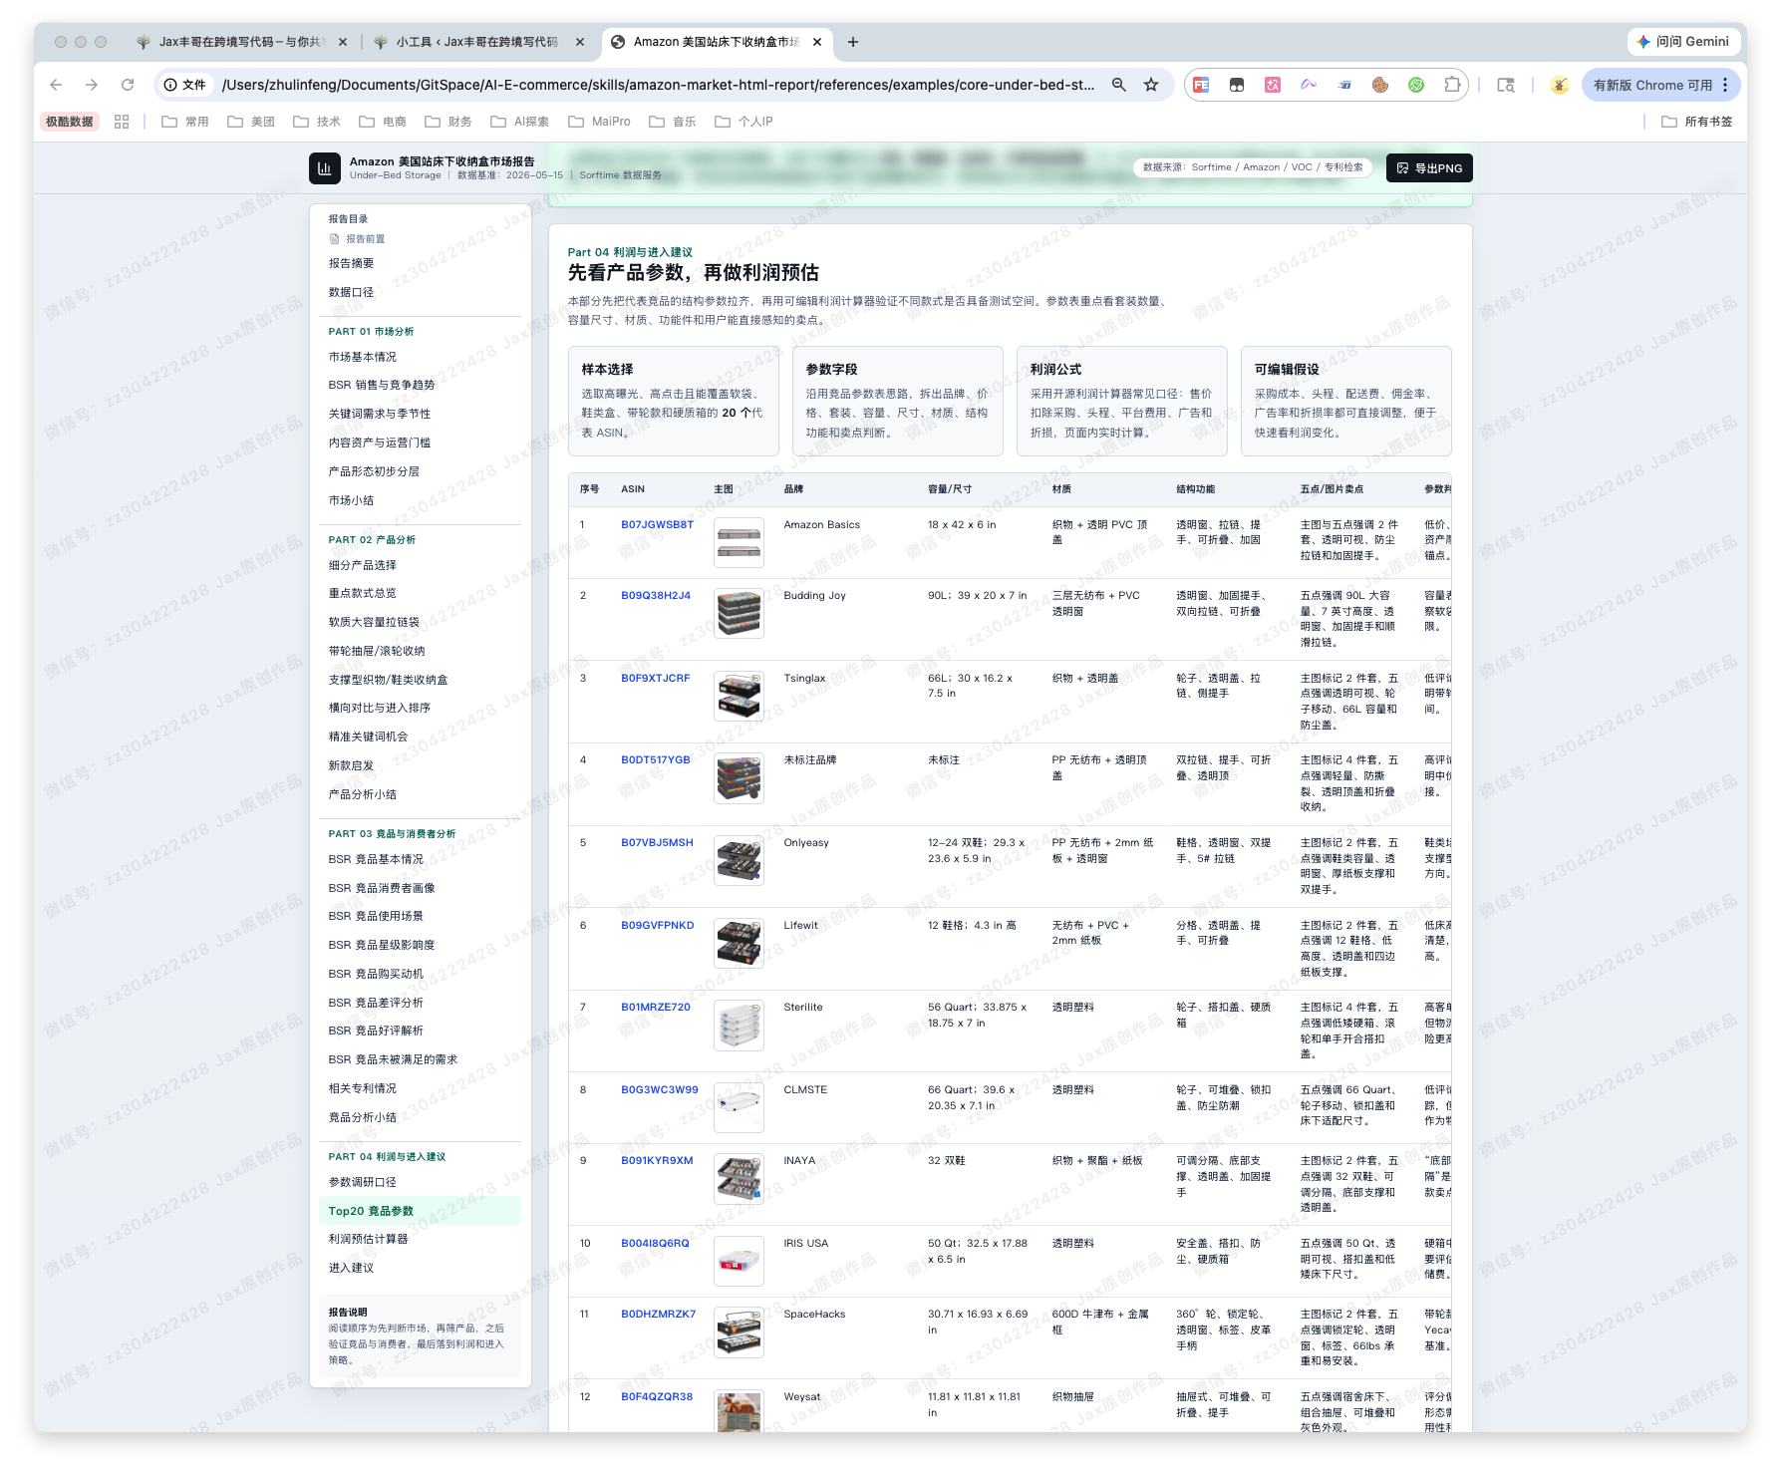Open the MaiPro bookmarks folder
Screen dimensions: 1781x1478
pyautogui.click(x=600, y=122)
